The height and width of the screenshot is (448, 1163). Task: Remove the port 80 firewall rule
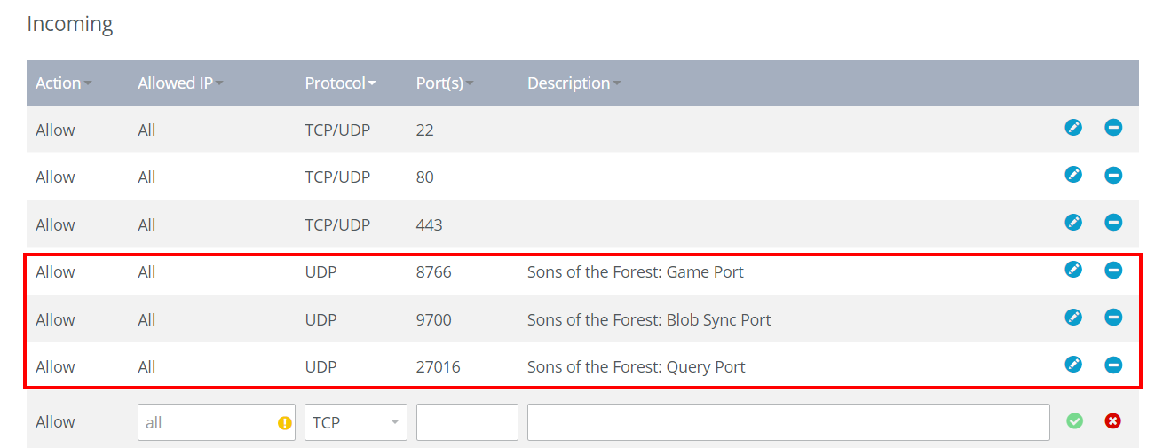[x=1113, y=175]
